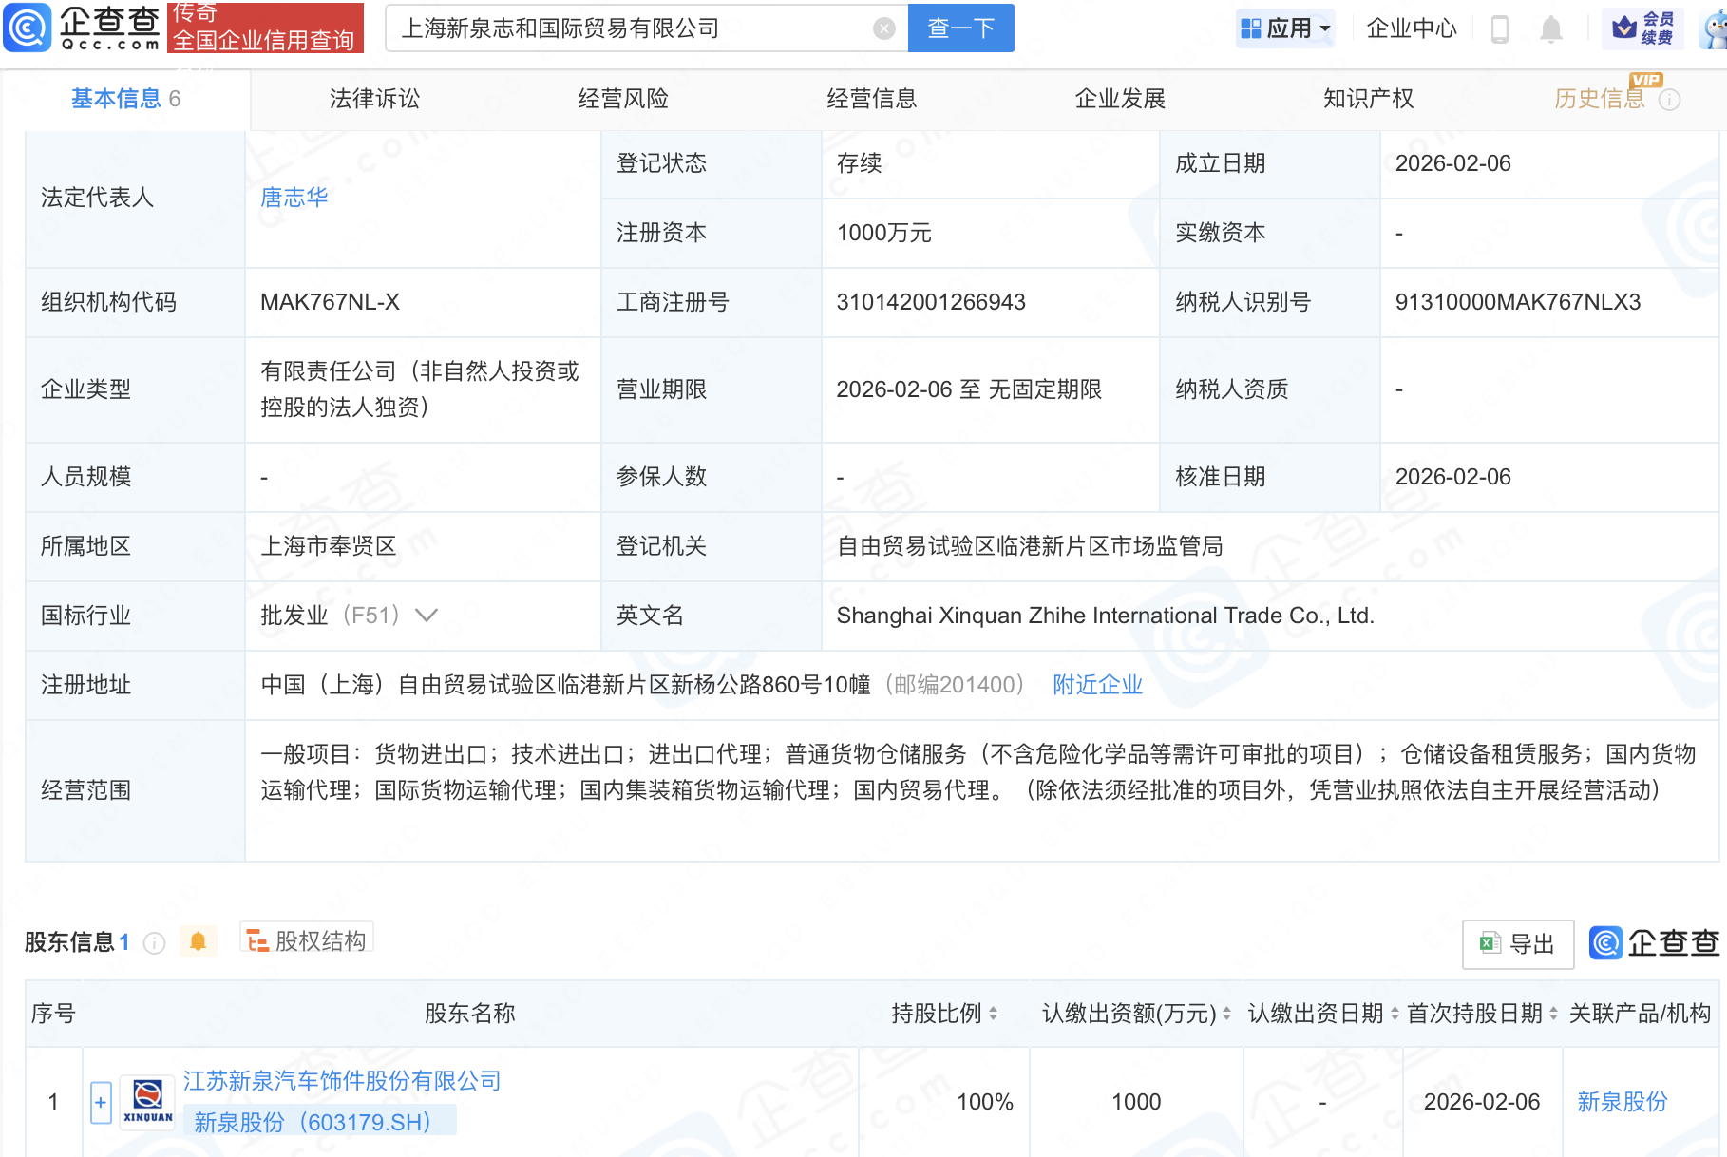
Task: Sort by 首次持股日期 column
Action: tap(1553, 1014)
